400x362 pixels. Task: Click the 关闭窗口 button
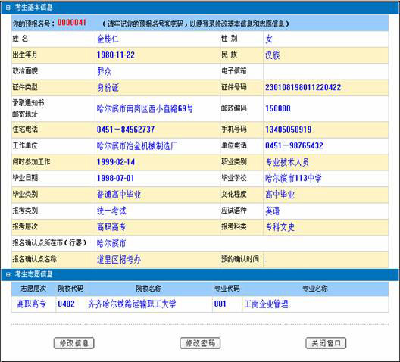326,343
